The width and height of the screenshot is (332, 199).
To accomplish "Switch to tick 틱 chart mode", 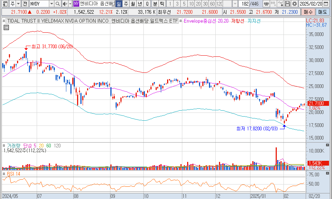I will (x=162, y=4).
